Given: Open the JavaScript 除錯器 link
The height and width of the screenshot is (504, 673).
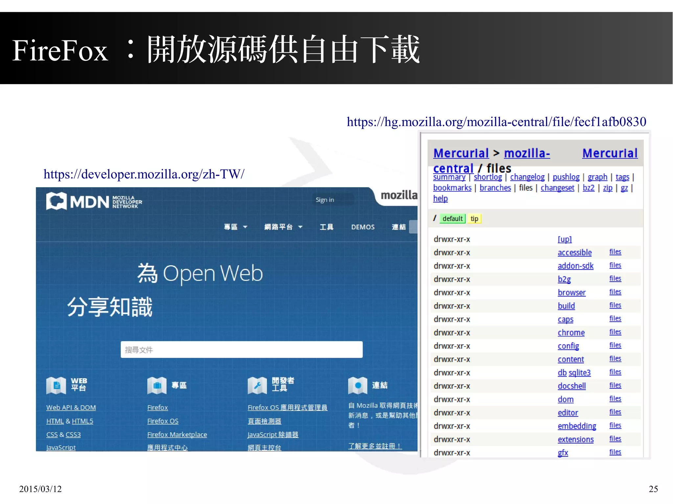Looking at the screenshot, I should point(273,434).
